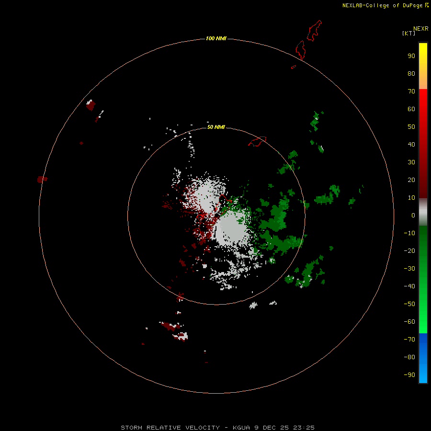This screenshot has width=431, height=431.
Task: Click the 0 value on the color scale
Action: 413,215
